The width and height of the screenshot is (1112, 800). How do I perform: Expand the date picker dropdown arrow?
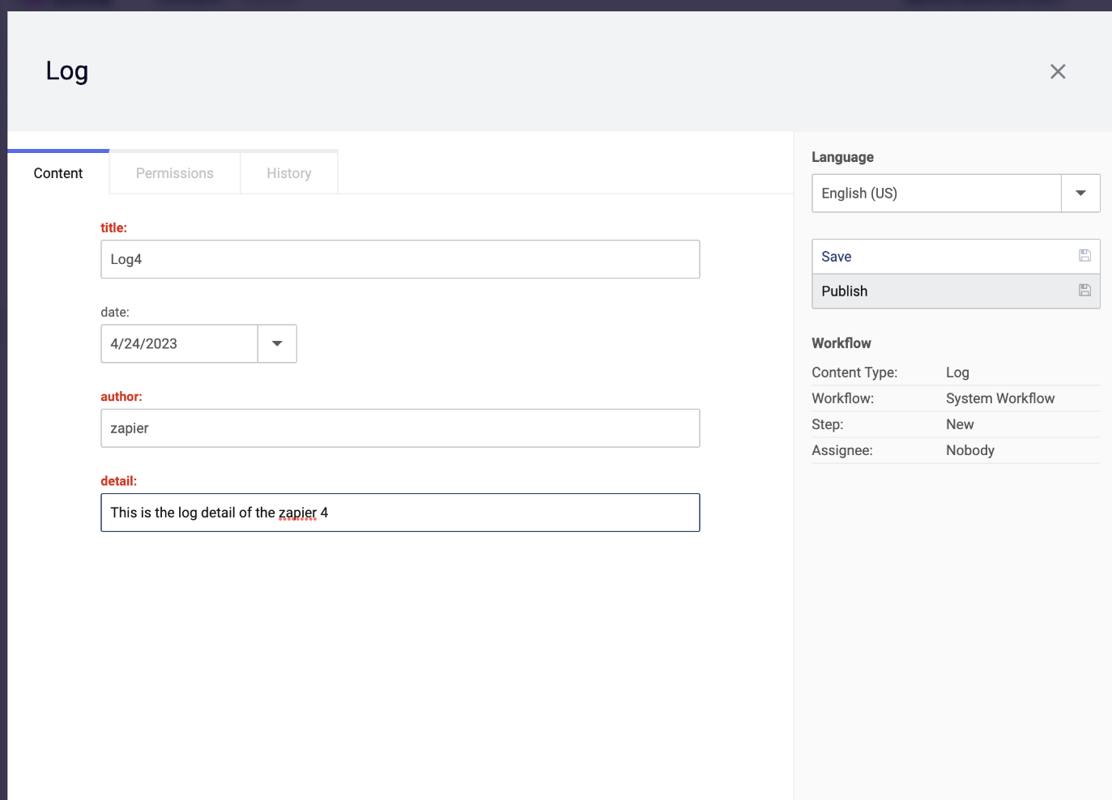(277, 343)
